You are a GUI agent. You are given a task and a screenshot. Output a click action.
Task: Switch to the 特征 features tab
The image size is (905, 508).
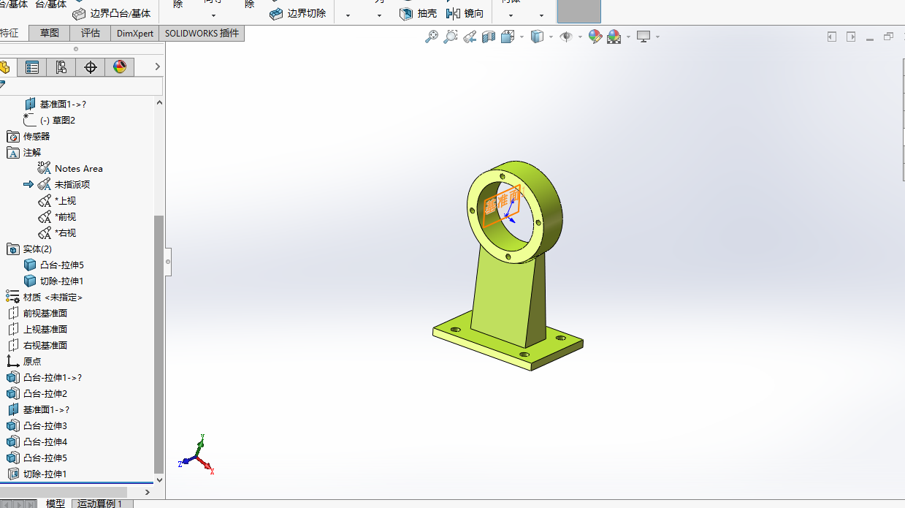click(x=10, y=33)
